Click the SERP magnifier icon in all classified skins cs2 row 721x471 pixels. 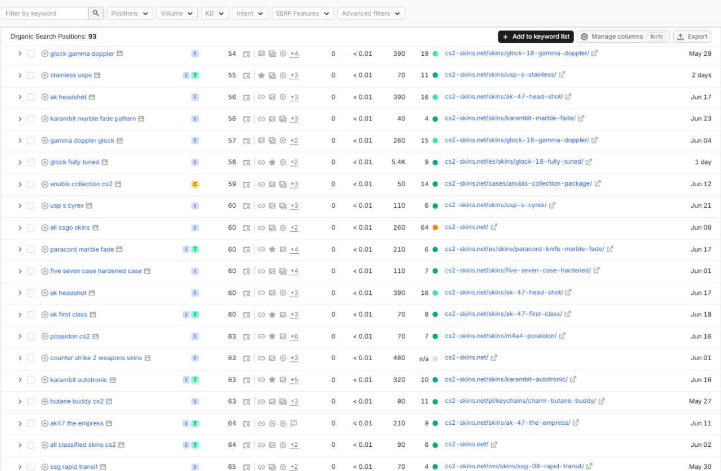point(247,445)
